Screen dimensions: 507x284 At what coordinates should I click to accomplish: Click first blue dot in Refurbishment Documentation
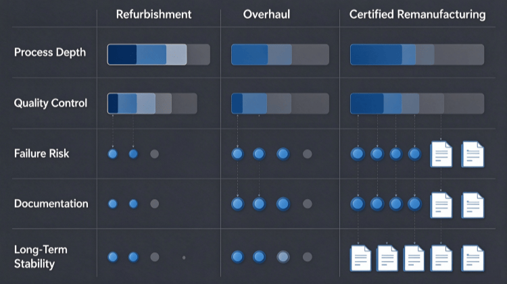[112, 204]
